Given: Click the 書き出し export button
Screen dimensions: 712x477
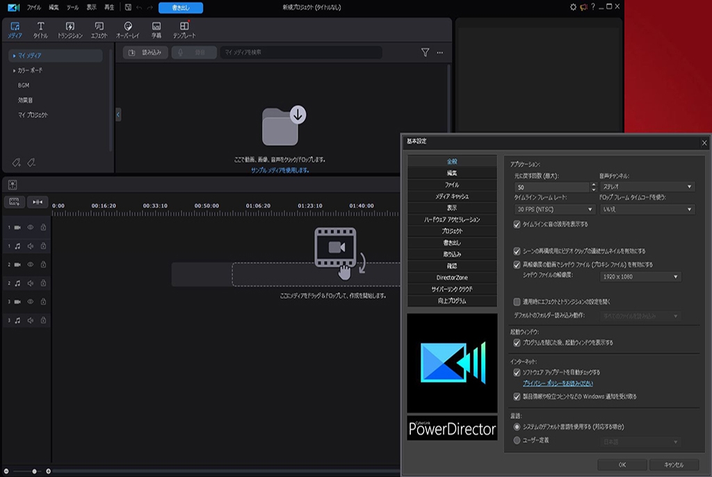Looking at the screenshot, I should (181, 8).
